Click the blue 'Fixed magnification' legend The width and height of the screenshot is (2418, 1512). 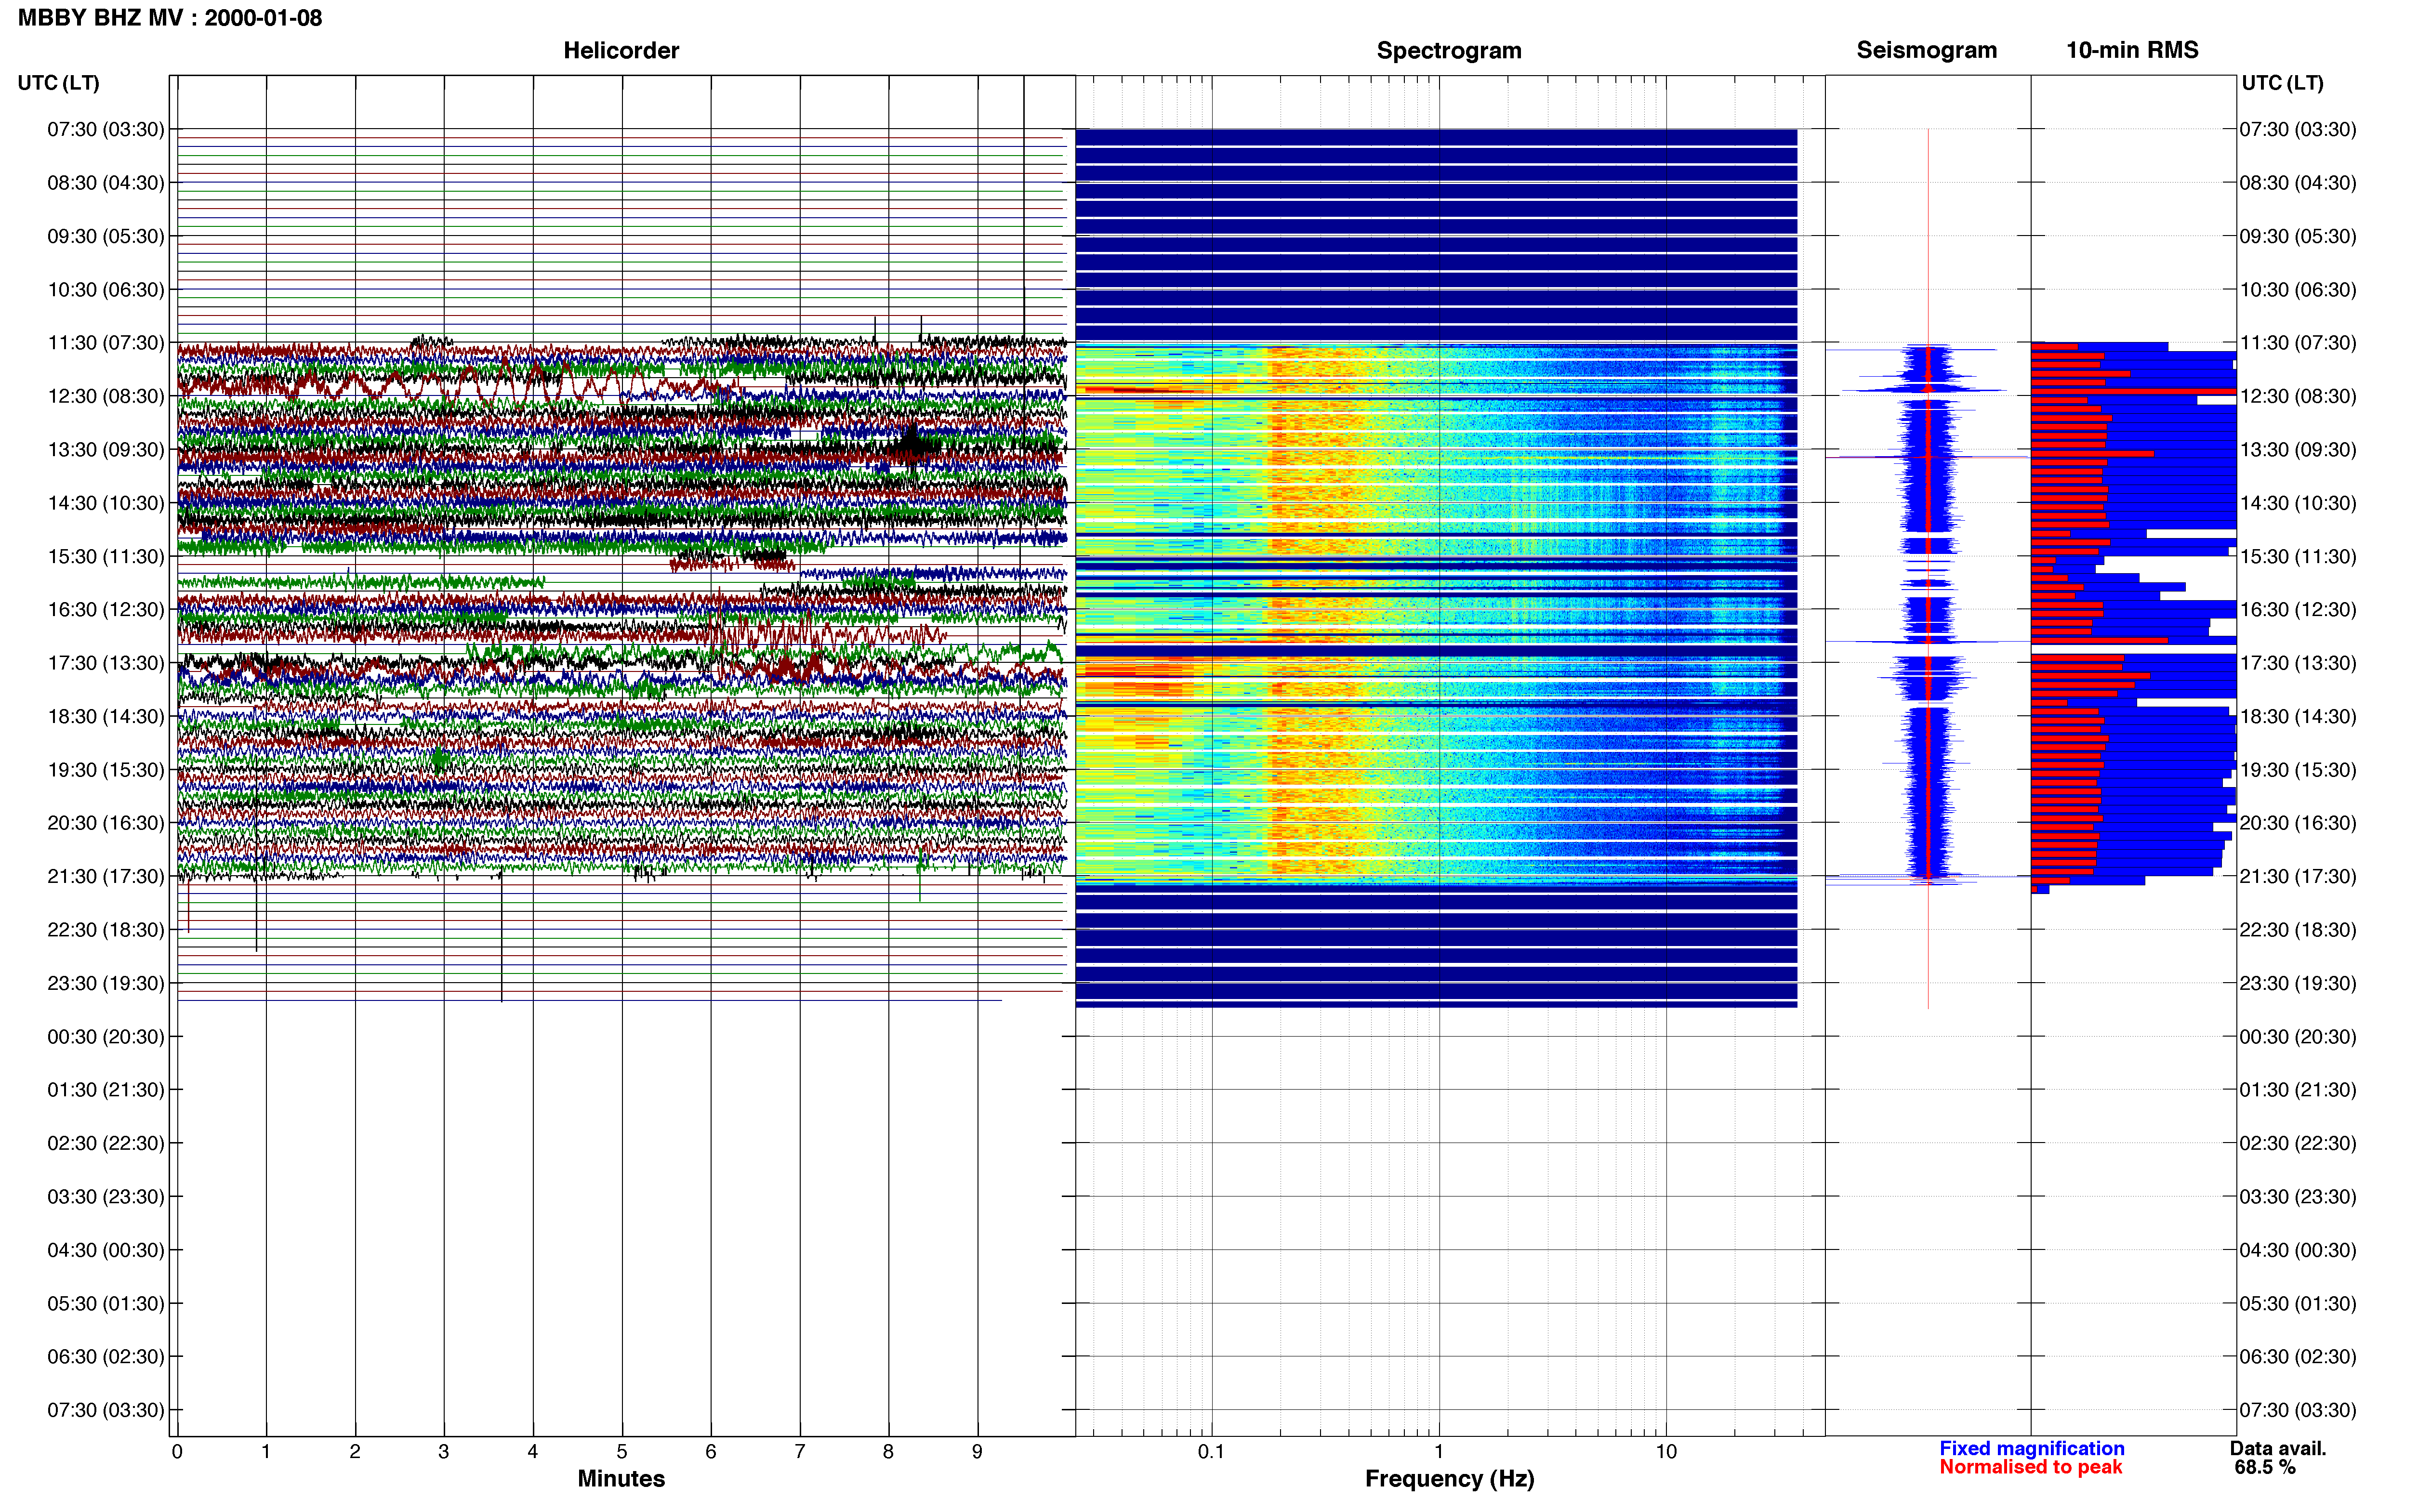(2032, 1448)
